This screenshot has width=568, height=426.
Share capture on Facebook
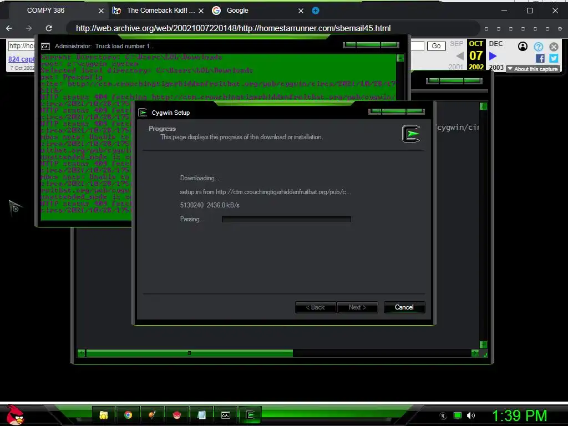pyautogui.click(x=540, y=58)
